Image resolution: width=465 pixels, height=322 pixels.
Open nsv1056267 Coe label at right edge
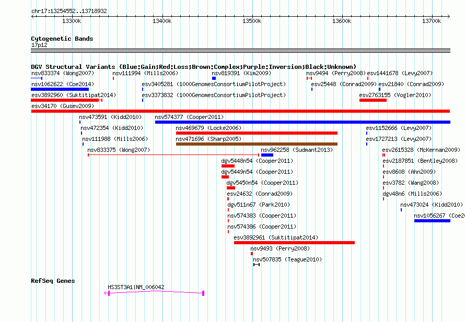pyautogui.click(x=439, y=216)
